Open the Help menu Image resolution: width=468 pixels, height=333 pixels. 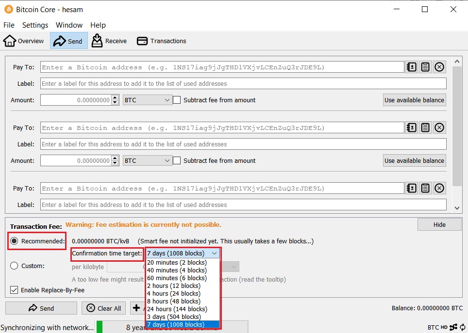98,25
